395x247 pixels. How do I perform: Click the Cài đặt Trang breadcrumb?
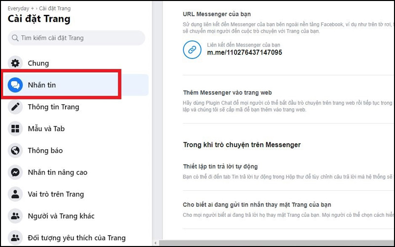coord(55,8)
